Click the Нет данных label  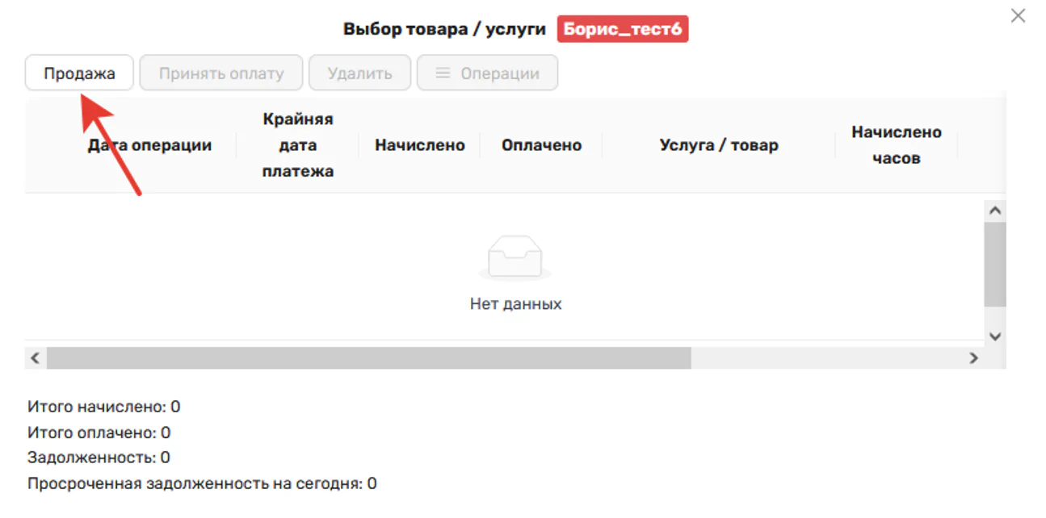pos(516,303)
